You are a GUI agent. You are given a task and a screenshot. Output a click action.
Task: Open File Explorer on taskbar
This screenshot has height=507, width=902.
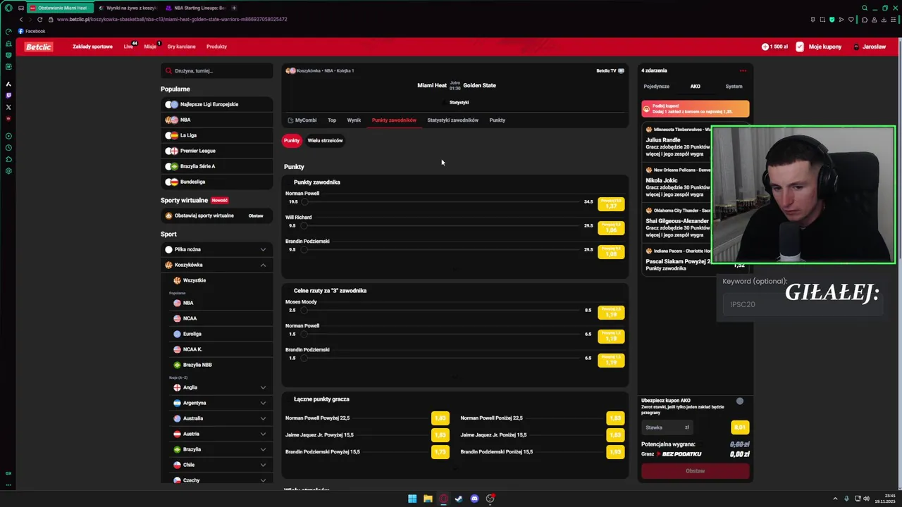(x=428, y=499)
